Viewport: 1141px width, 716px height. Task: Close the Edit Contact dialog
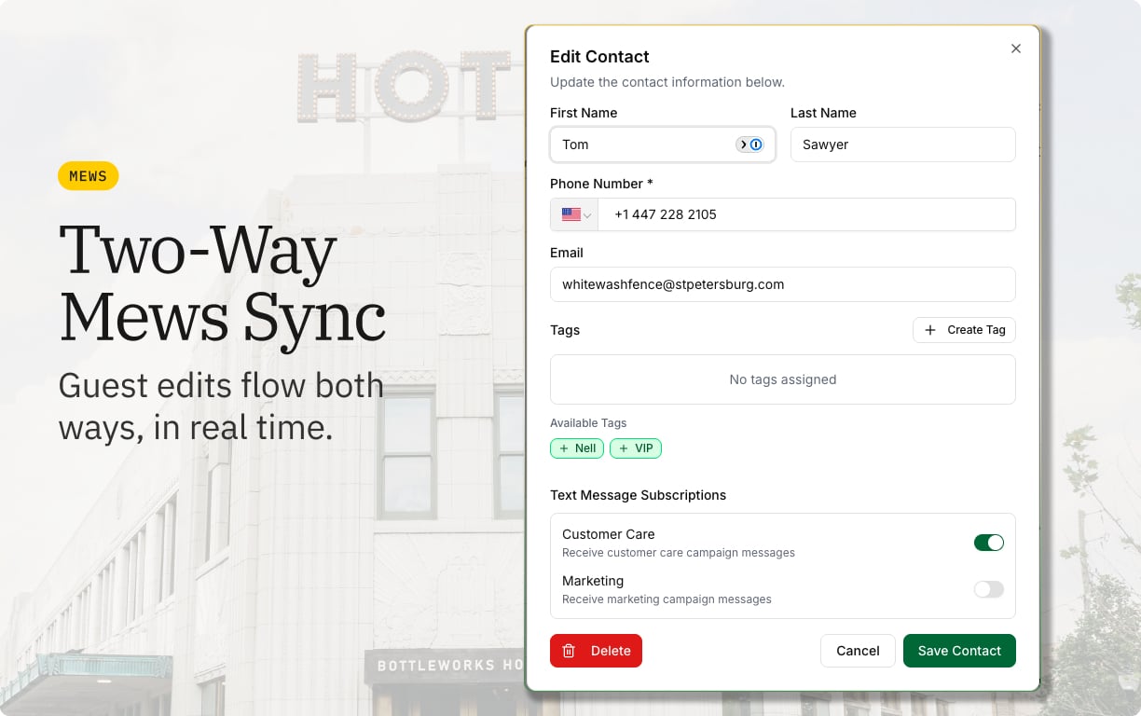pyautogui.click(x=1016, y=48)
